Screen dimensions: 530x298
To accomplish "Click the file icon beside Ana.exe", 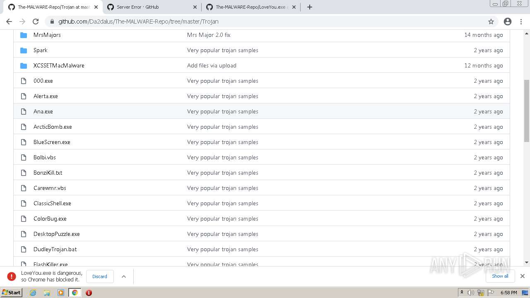I will 24,111.
